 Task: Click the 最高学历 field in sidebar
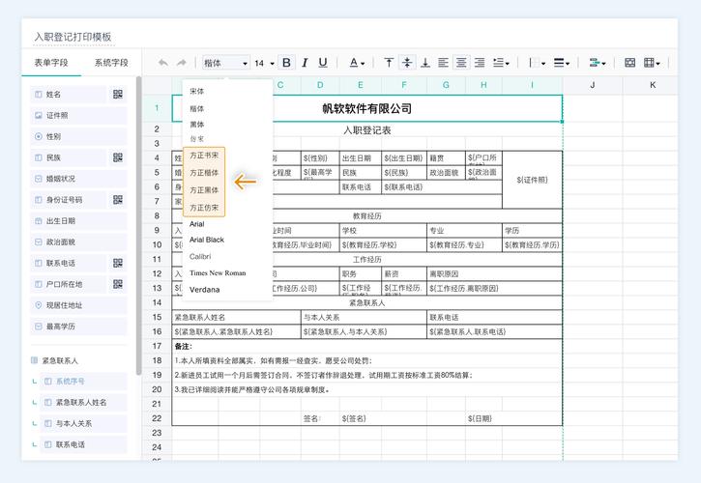click(x=78, y=327)
